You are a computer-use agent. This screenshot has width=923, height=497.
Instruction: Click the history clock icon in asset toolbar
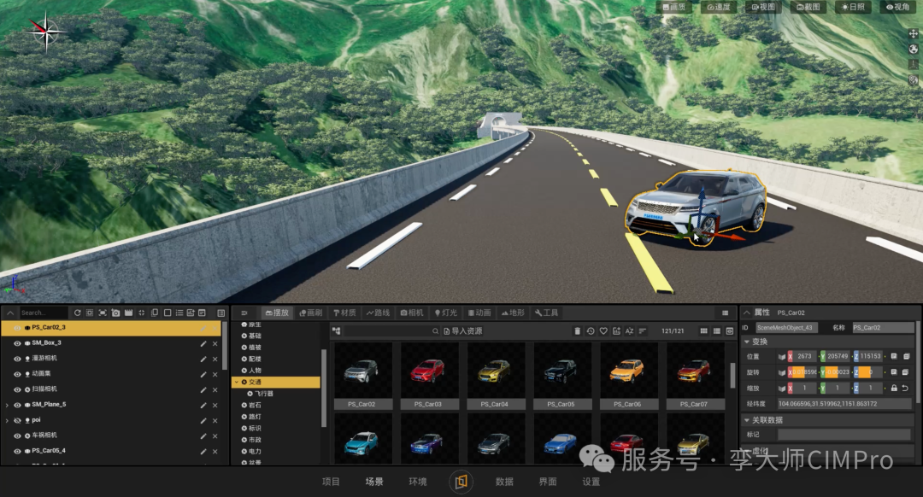[x=591, y=331]
